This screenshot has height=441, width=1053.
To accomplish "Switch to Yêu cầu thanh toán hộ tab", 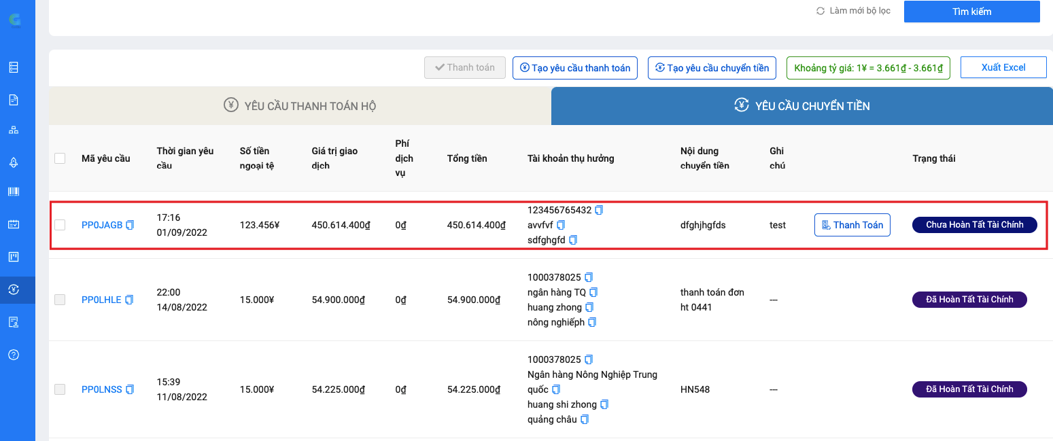I will (300, 106).
